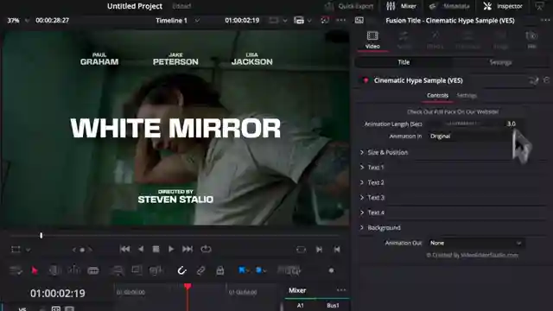Viewport: 553px width, 311px height.
Task: Jump to first frame button
Action: (x=124, y=250)
